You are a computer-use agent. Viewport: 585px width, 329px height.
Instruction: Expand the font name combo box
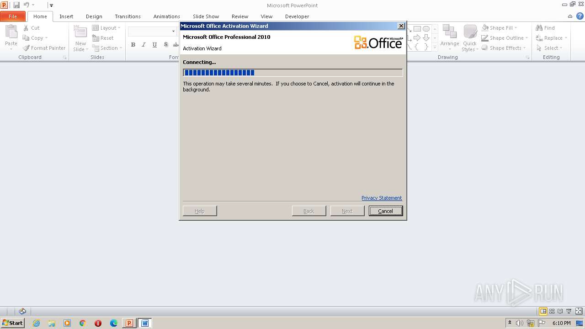click(x=173, y=32)
